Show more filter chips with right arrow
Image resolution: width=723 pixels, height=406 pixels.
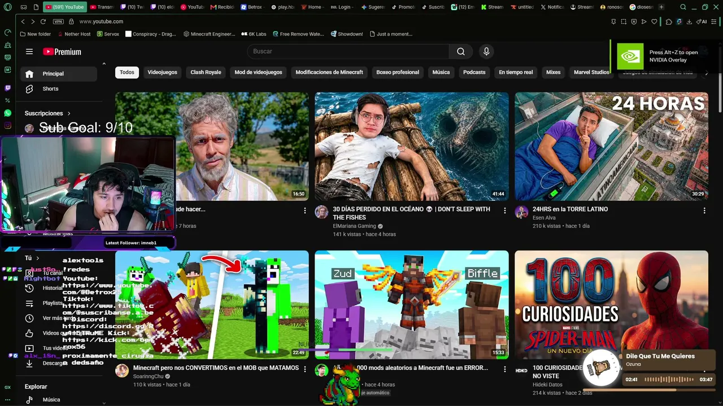(x=706, y=73)
